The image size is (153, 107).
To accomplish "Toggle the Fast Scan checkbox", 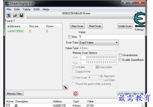I will point(74,78).
